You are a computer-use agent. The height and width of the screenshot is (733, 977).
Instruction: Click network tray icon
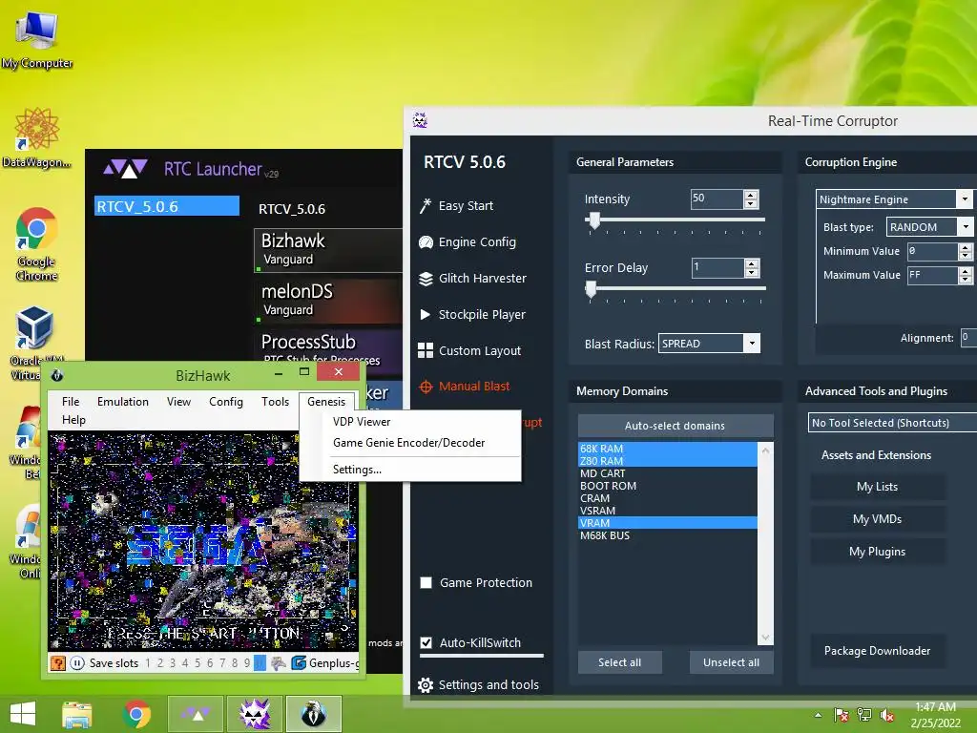864,715
